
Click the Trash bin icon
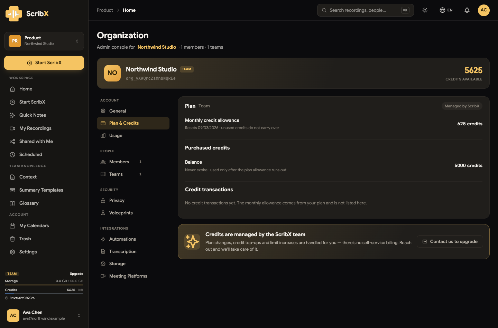click(x=12, y=239)
